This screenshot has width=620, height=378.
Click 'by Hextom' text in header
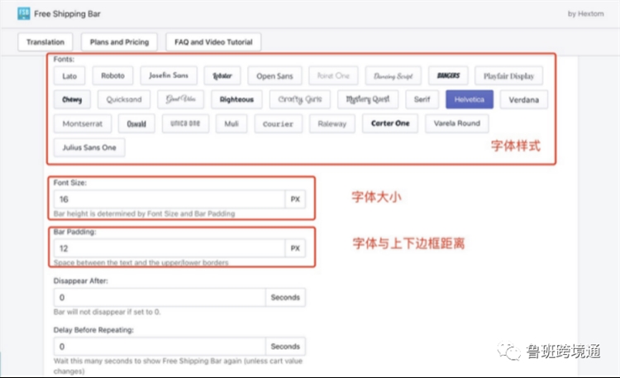[586, 14]
